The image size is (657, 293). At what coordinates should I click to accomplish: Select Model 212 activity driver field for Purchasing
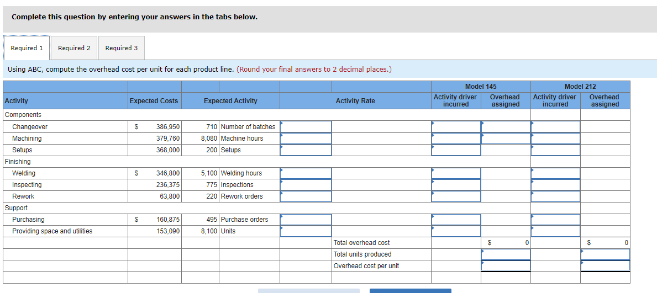pos(555,220)
